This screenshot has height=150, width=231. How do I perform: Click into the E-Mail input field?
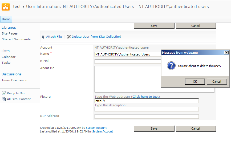click(128, 61)
